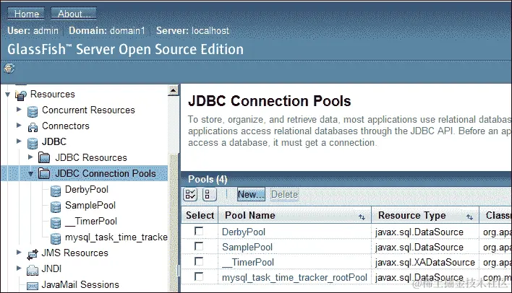Select JNDI in the tree
The width and height of the screenshot is (512, 293).
51,269
